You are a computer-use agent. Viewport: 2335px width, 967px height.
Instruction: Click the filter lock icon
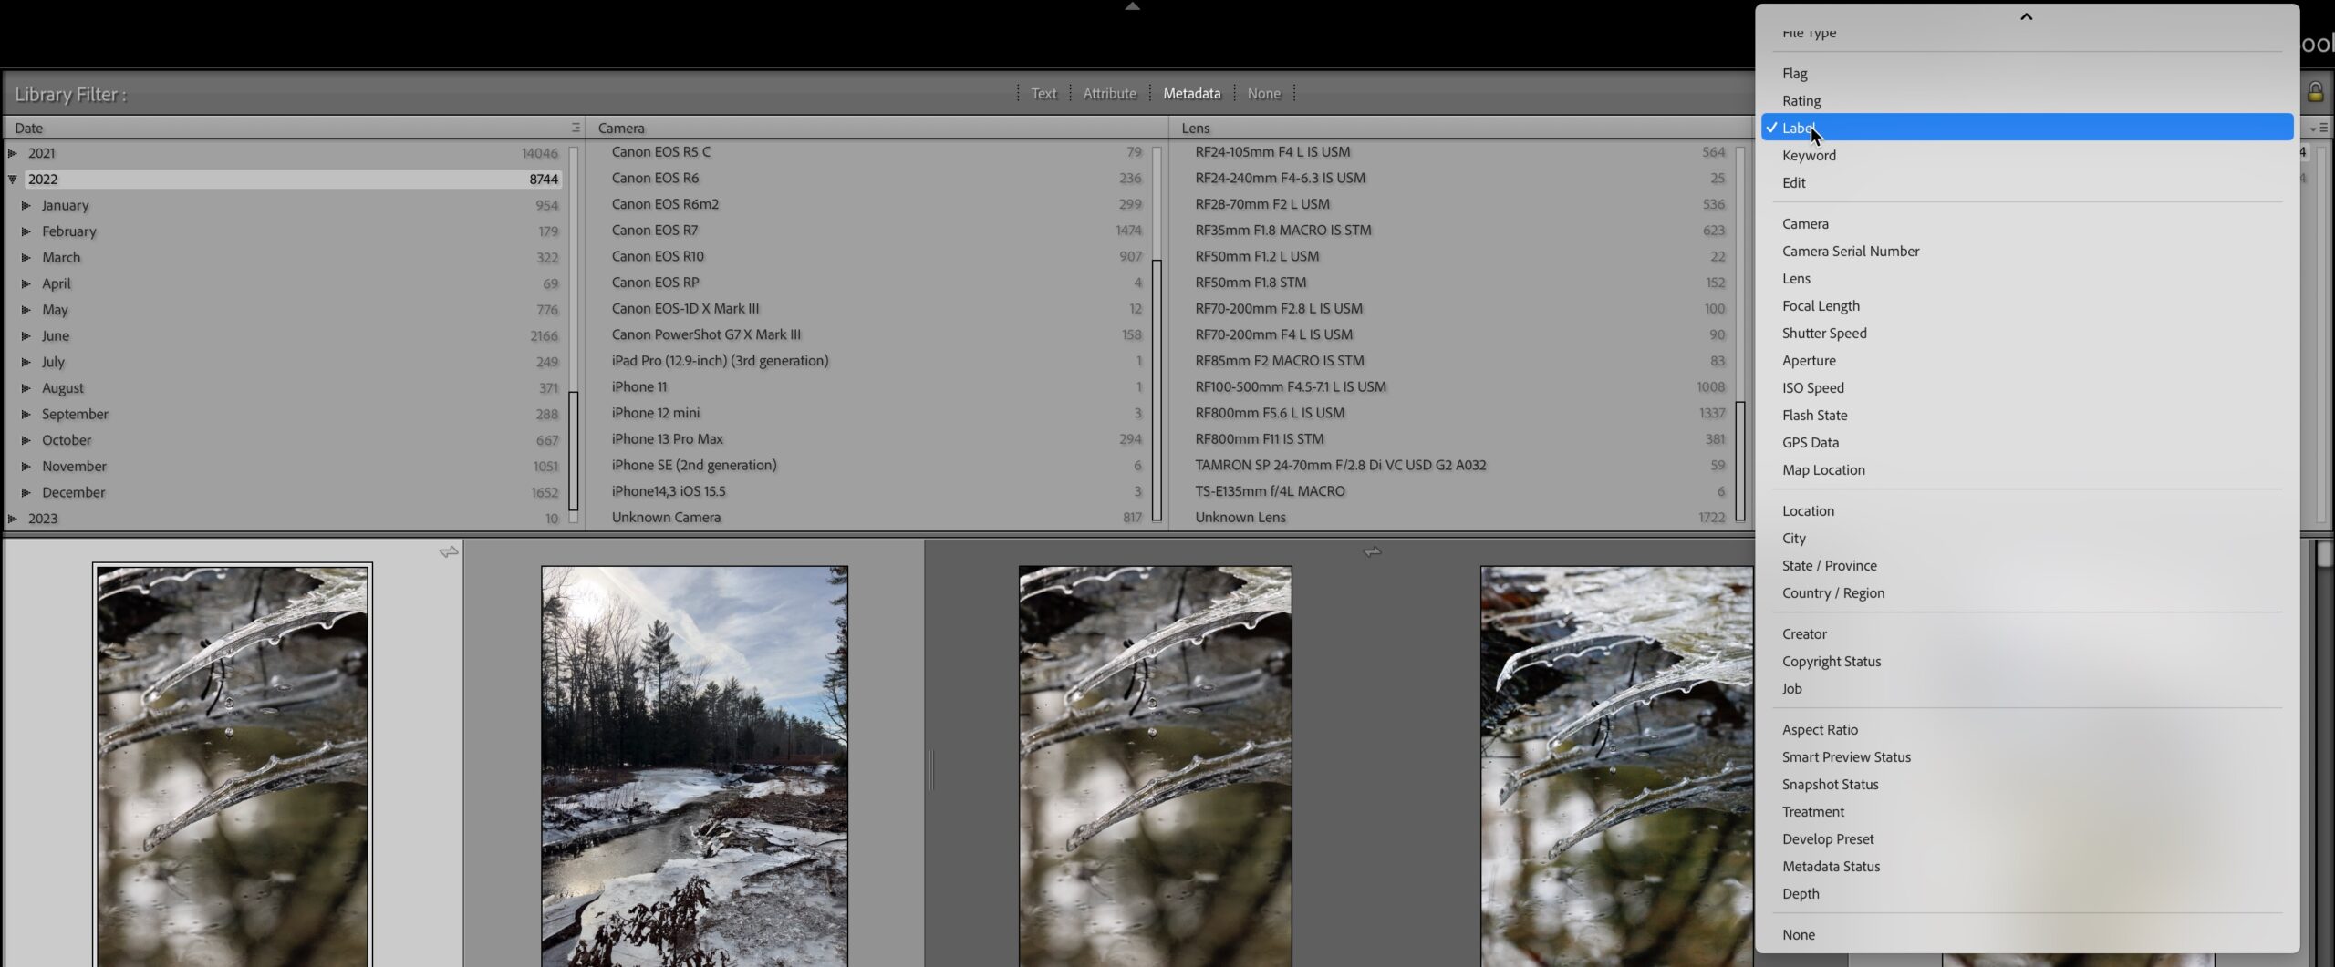[2316, 93]
